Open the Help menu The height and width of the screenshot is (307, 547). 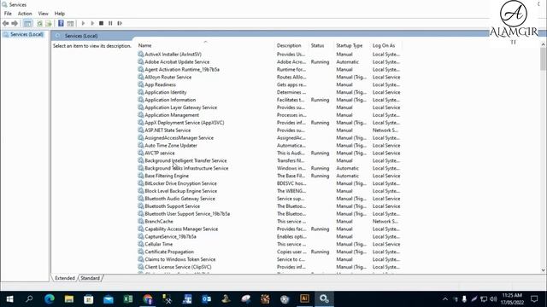(60, 14)
